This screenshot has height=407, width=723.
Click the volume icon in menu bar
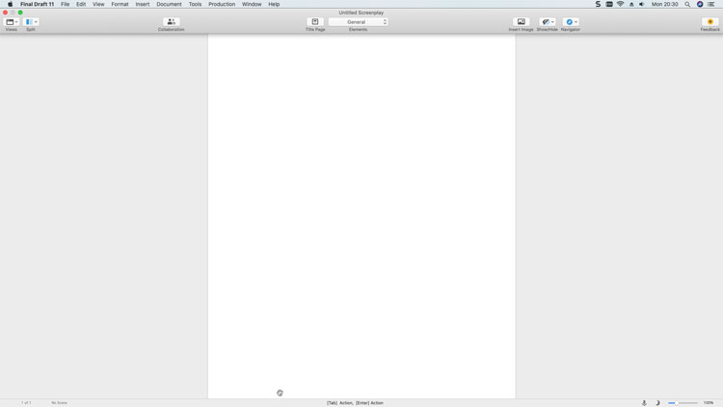[642, 4]
